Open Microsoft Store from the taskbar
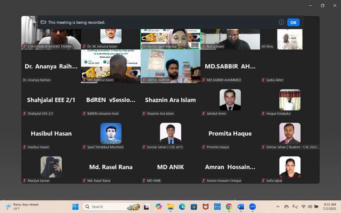 [x=194, y=207]
